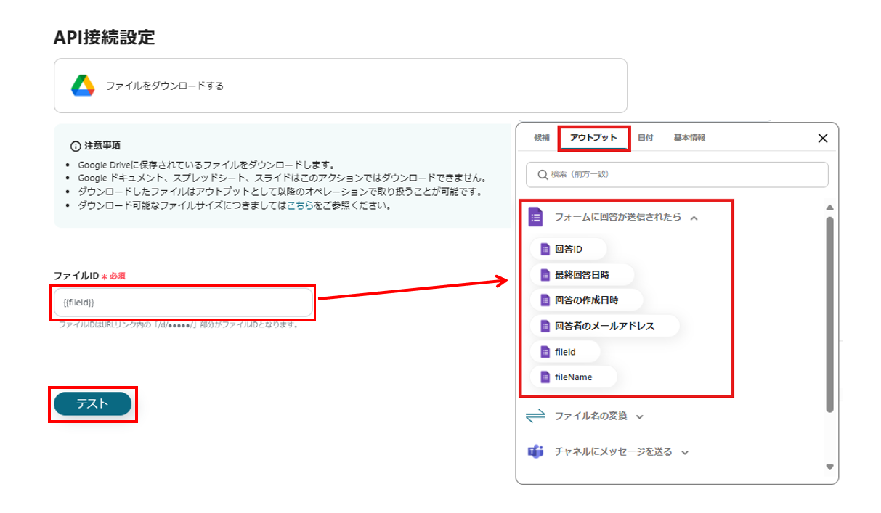Select the fileName output chip
This screenshot has width=881, height=513.
point(573,377)
